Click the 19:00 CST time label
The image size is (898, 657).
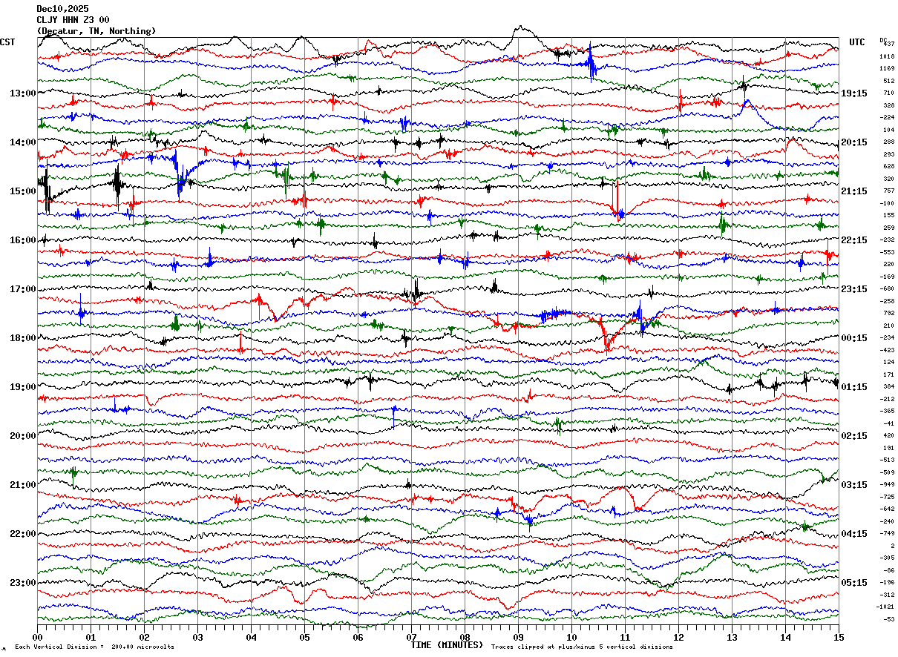click(x=23, y=387)
